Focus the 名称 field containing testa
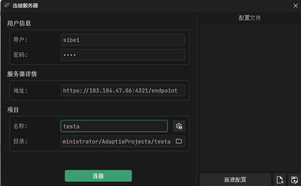Image resolution: width=301 pixels, height=186 pixels. coord(114,126)
